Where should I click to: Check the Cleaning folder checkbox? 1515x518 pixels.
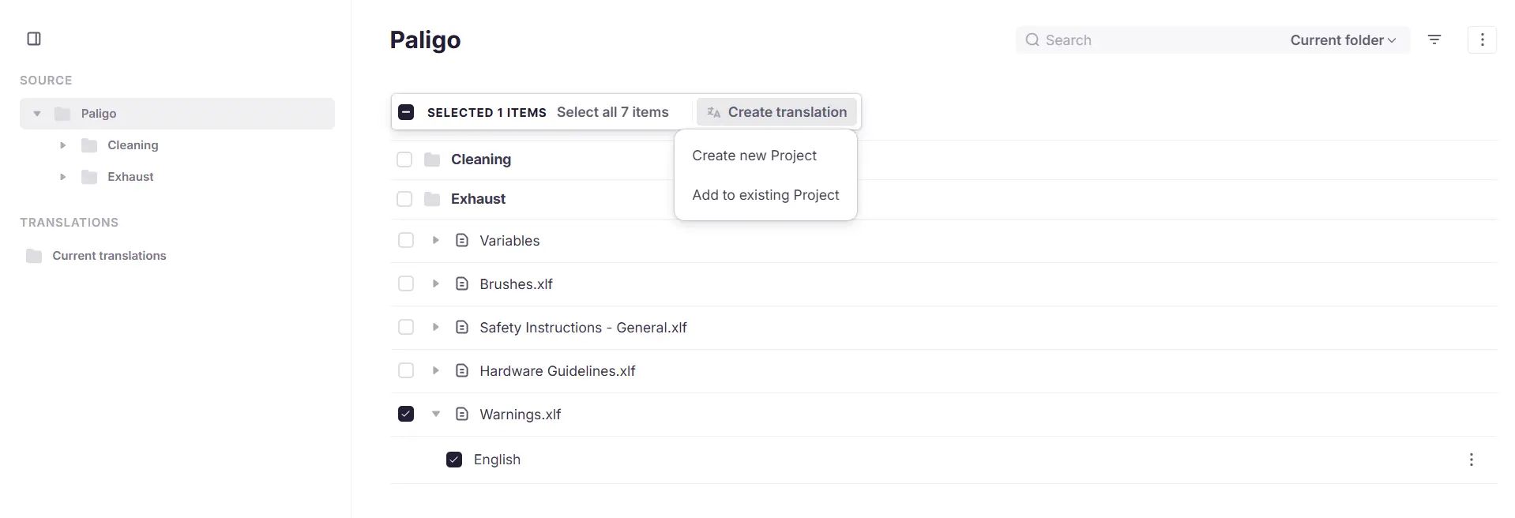click(404, 160)
